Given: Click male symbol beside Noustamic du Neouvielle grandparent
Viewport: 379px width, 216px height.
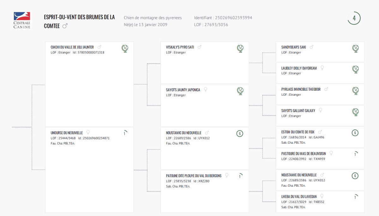Looking at the screenshot, I should tap(207, 133).
